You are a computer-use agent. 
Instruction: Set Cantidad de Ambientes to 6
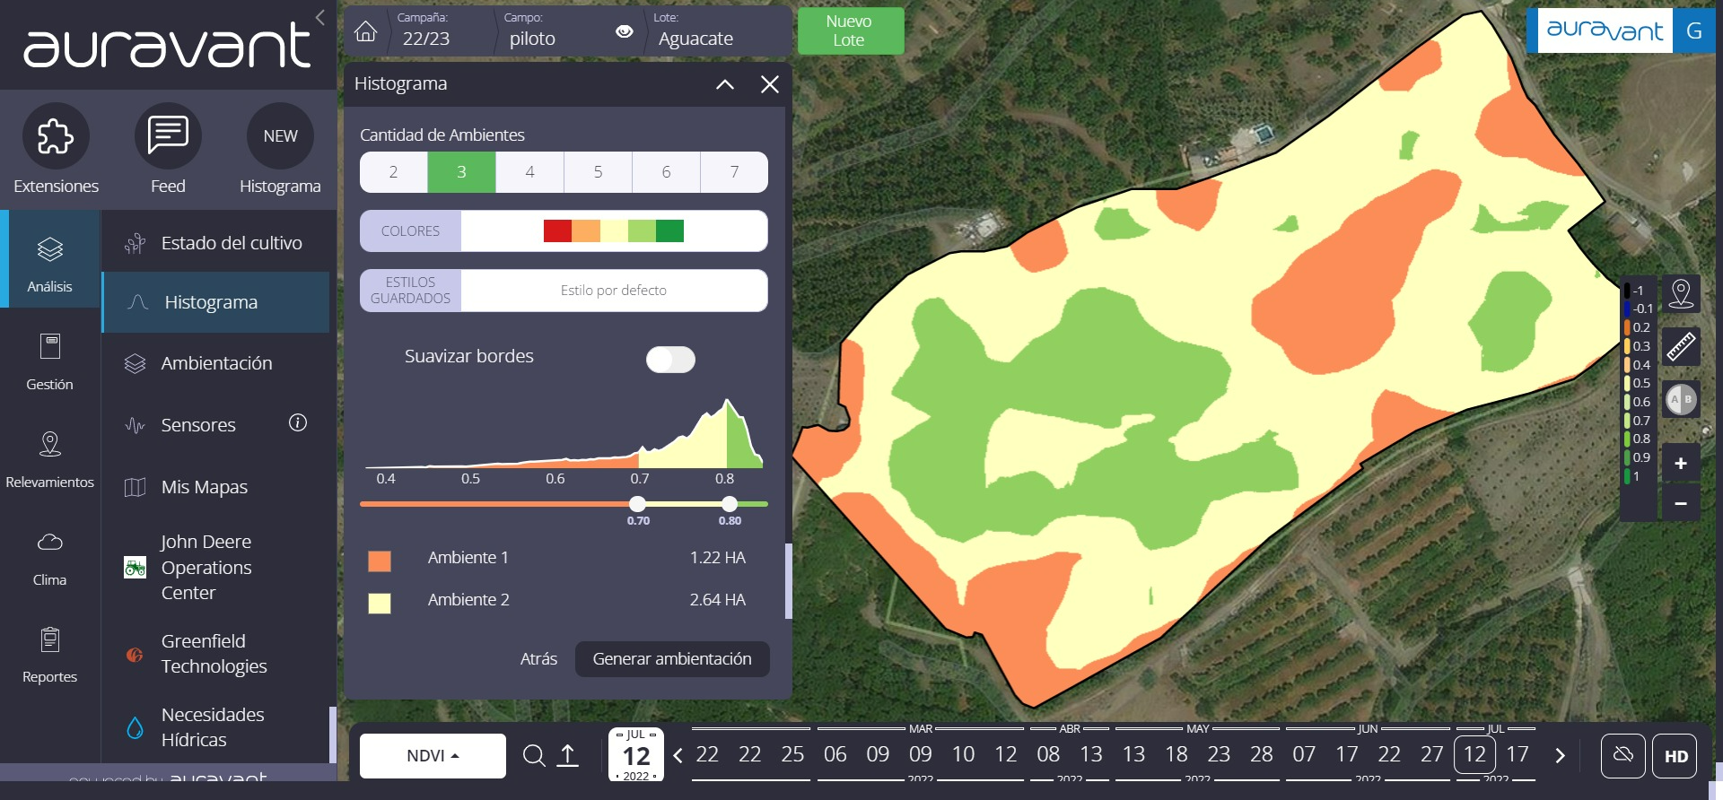(x=666, y=172)
